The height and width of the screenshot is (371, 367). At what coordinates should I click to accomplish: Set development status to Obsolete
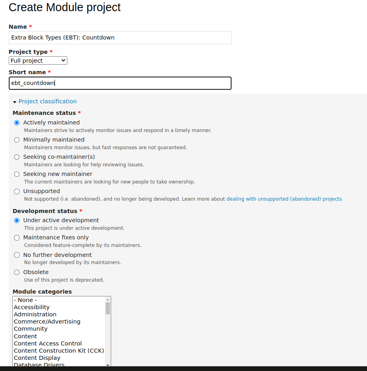point(16,272)
